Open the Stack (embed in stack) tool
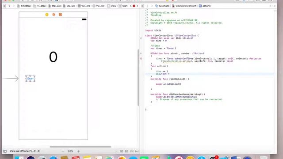Viewport: 283px width, 159px height. point(122,151)
